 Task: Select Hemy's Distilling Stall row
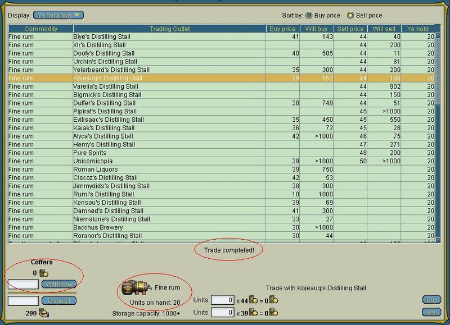[222, 145]
